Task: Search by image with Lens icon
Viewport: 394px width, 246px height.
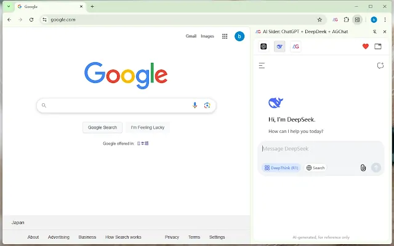Action: [x=207, y=105]
